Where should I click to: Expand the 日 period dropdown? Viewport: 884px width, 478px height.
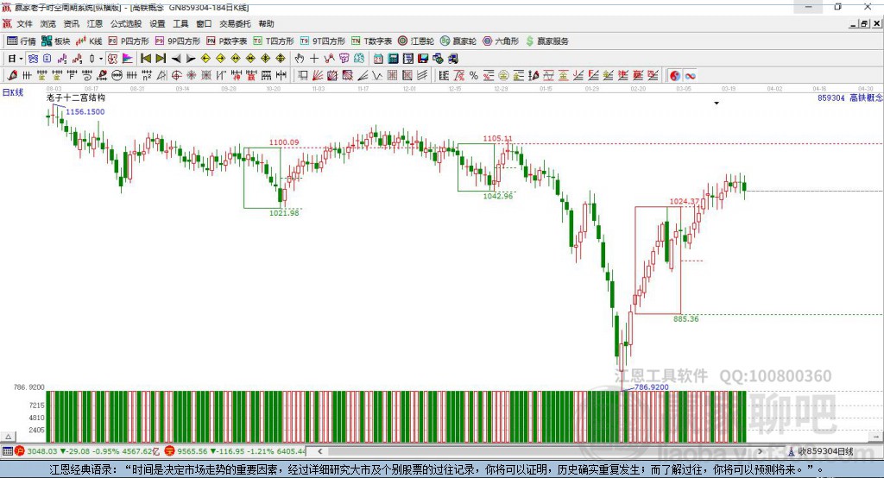(21, 59)
